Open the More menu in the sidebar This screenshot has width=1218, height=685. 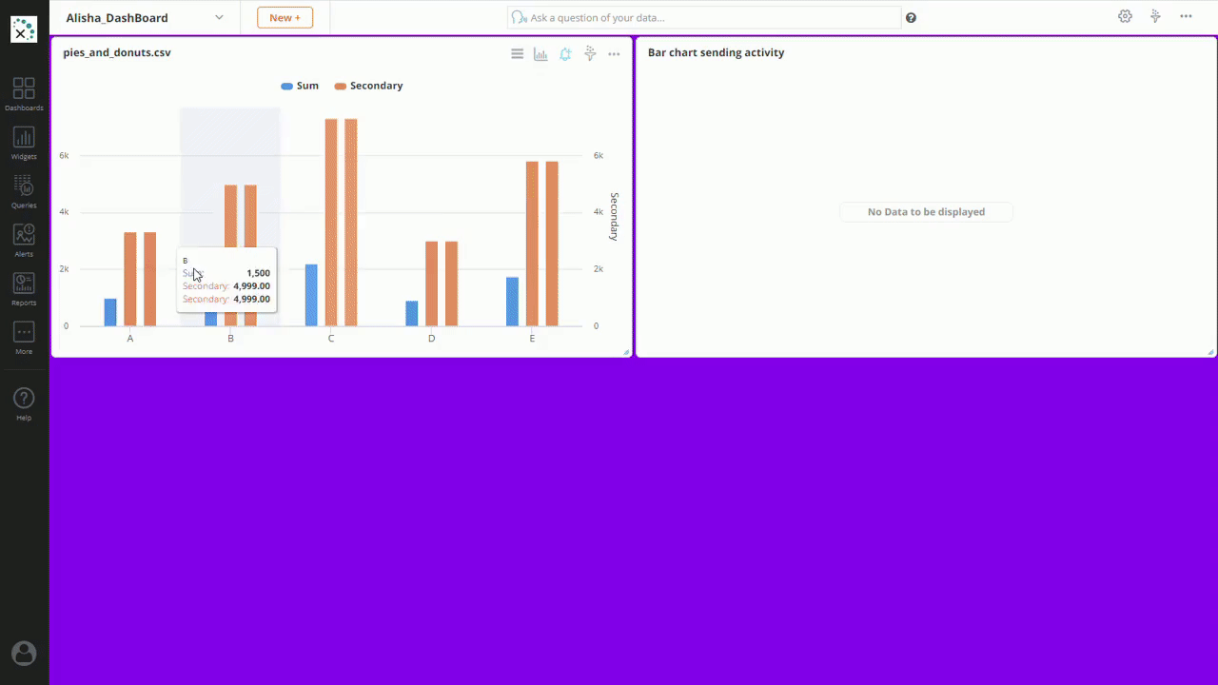click(x=24, y=337)
